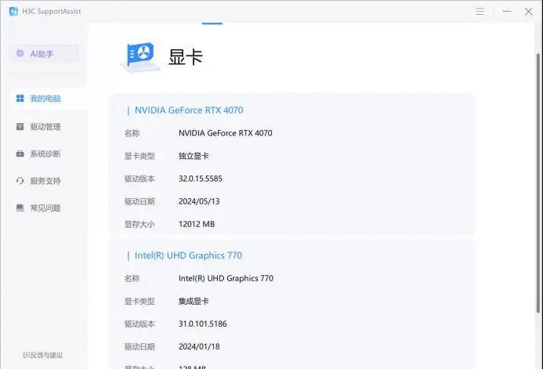Click the Intel(R) UHD Graphics 770 section heading
The width and height of the screenshot is (543, 369).
pyautogui.click(x=188, y=256)
